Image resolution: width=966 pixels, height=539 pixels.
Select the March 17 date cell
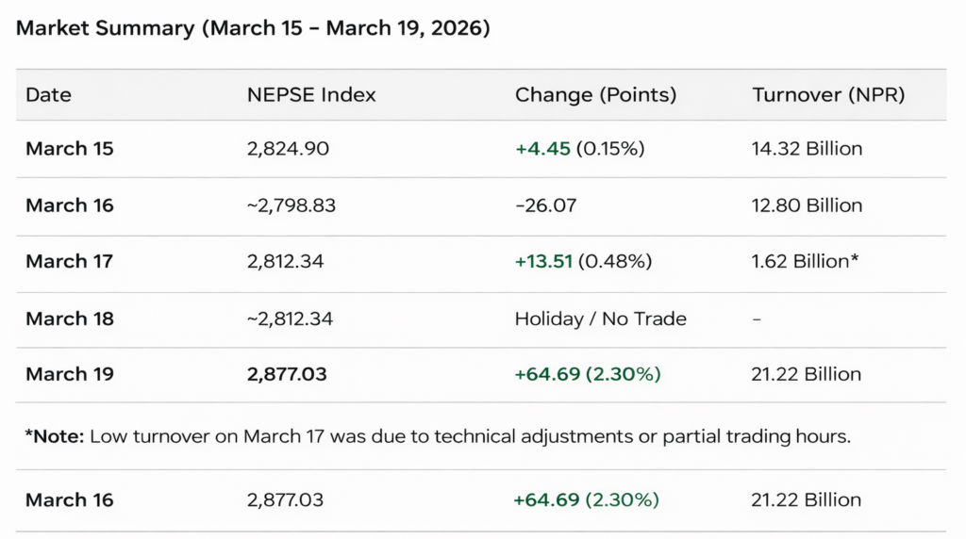coord(70,261)
